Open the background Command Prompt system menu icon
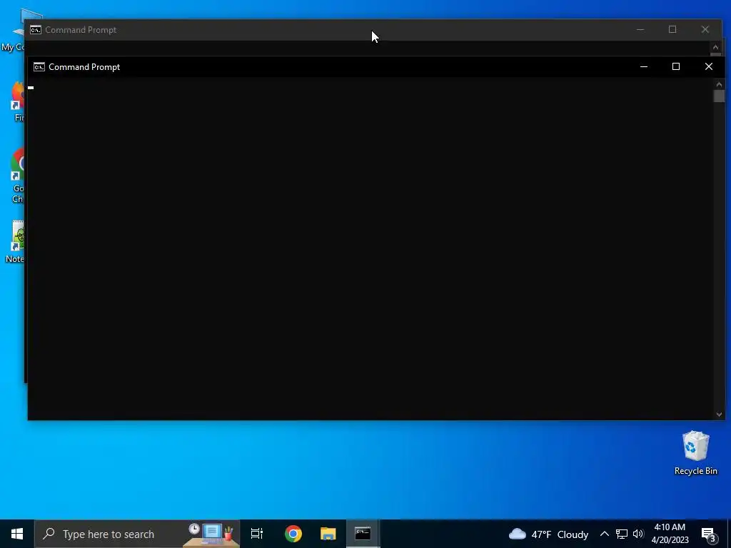Viewport: 731px width, 548px height. [36, 30]
